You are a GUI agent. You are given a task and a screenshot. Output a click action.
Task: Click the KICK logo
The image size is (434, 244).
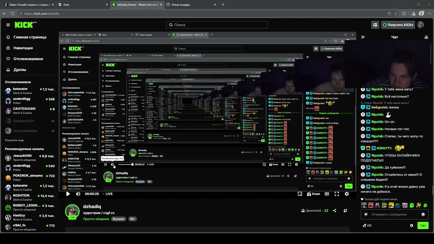coord(26,25)
